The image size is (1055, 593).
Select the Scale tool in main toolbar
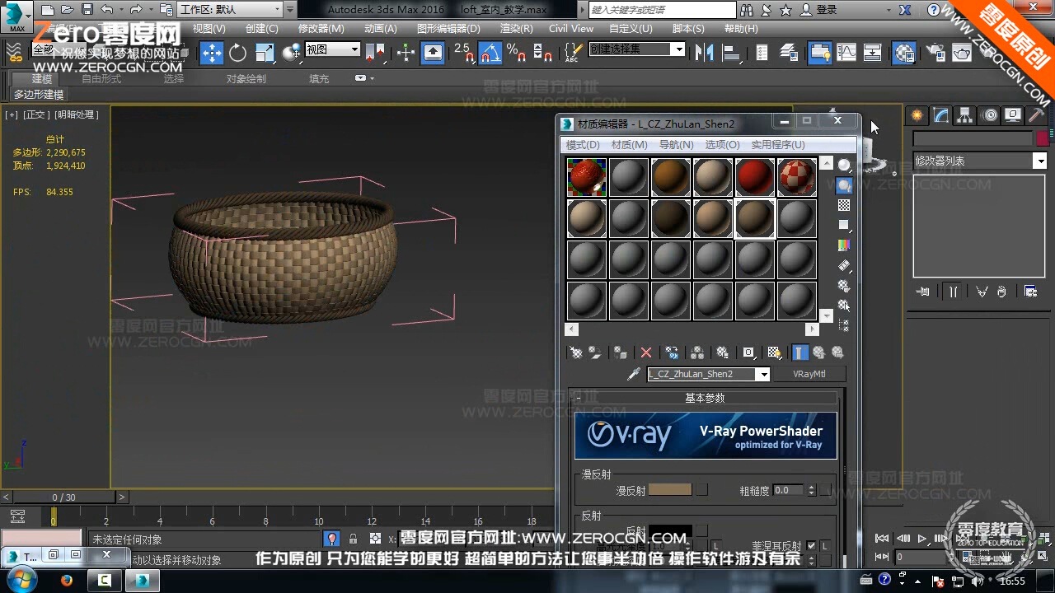click(265, 53)
